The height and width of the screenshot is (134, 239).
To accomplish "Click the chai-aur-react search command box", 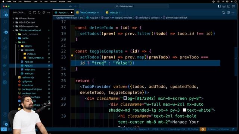I will (x=124, y=6).
